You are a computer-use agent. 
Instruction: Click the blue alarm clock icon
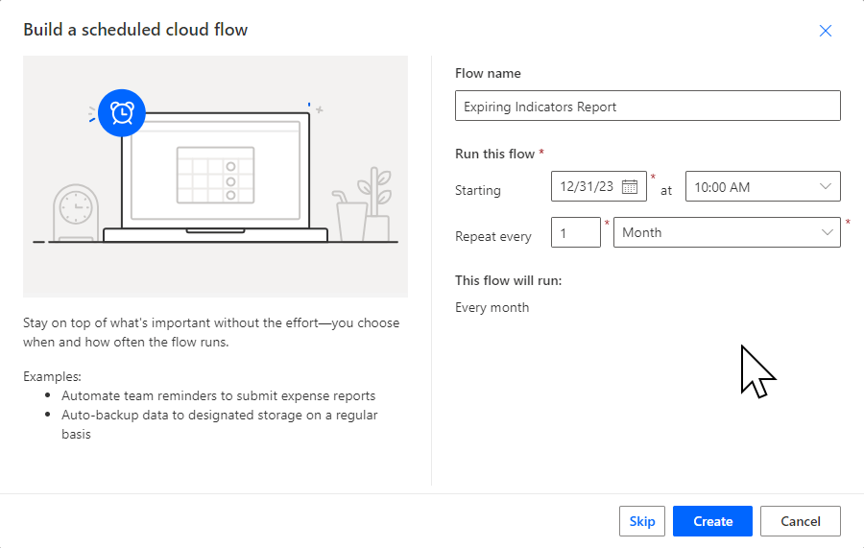(x=121, y=113)
